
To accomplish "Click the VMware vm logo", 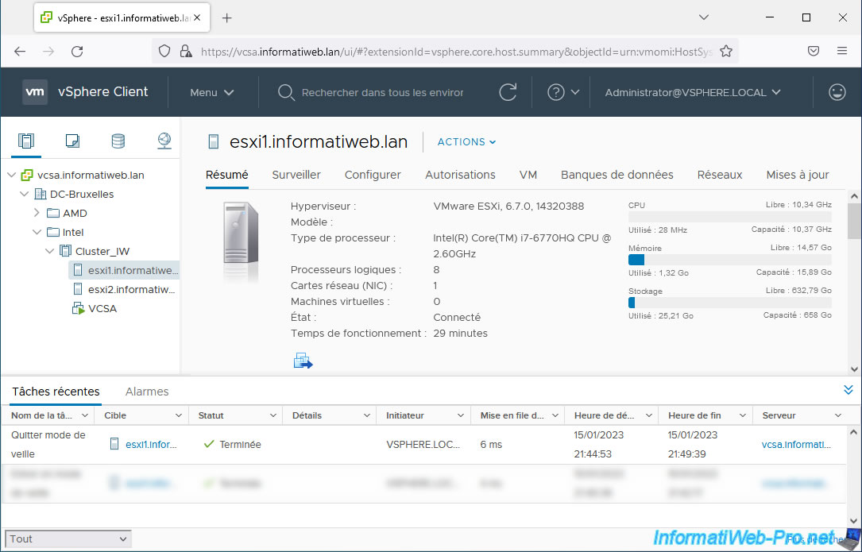I will pyautogui.click(x=35, y=92).
